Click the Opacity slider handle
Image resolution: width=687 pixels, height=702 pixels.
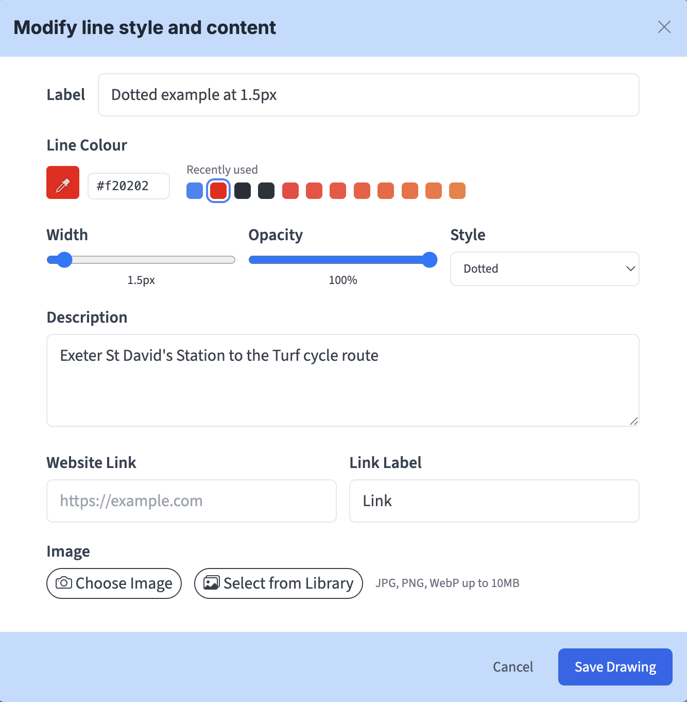430,260
